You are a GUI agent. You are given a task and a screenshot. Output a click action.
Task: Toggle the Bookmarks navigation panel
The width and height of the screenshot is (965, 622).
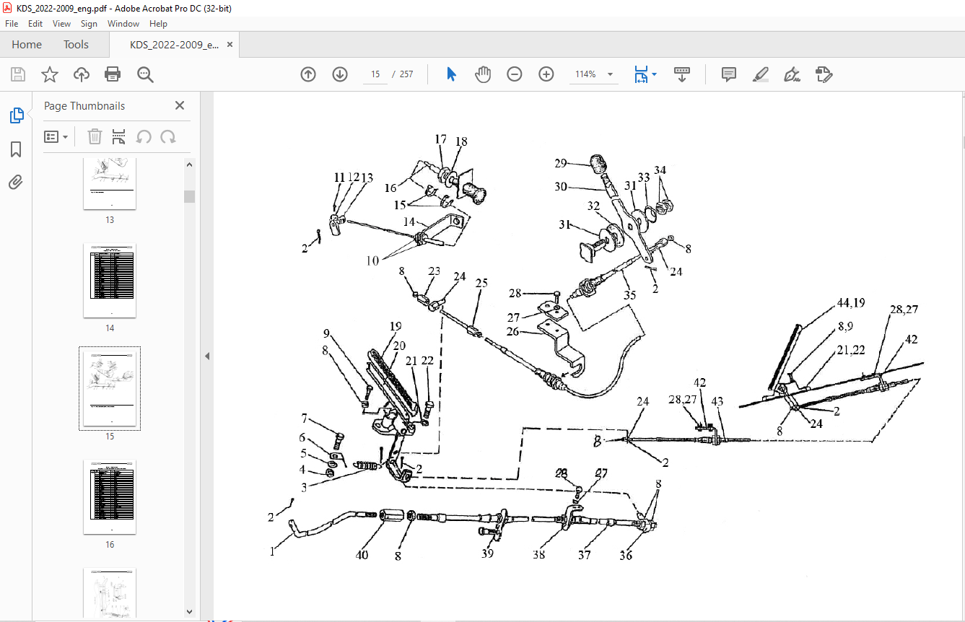pyautogui.click(x=16, y=149)
